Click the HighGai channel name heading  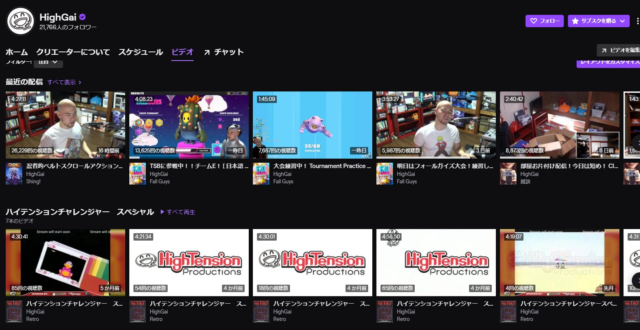coord(58,17)
